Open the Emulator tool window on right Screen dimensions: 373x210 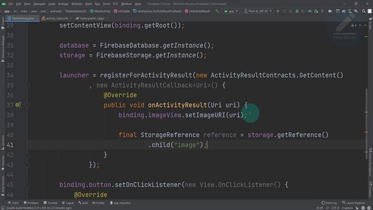[x=371, y=189]
